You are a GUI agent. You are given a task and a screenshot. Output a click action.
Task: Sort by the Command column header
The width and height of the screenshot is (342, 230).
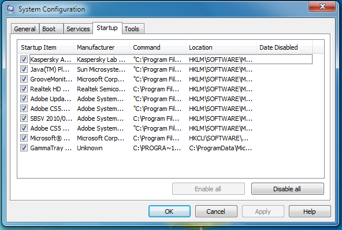158,47
